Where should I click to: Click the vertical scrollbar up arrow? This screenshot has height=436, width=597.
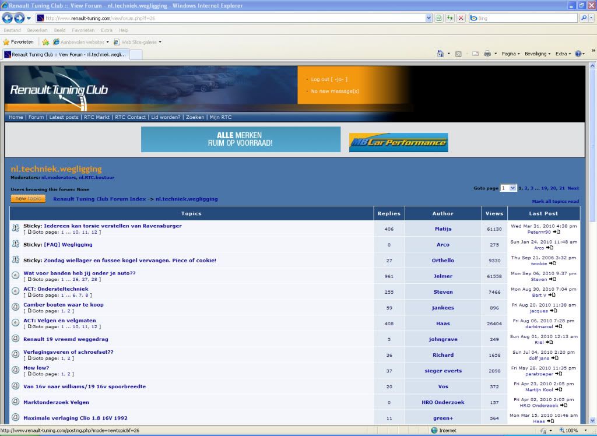[592, 66]
